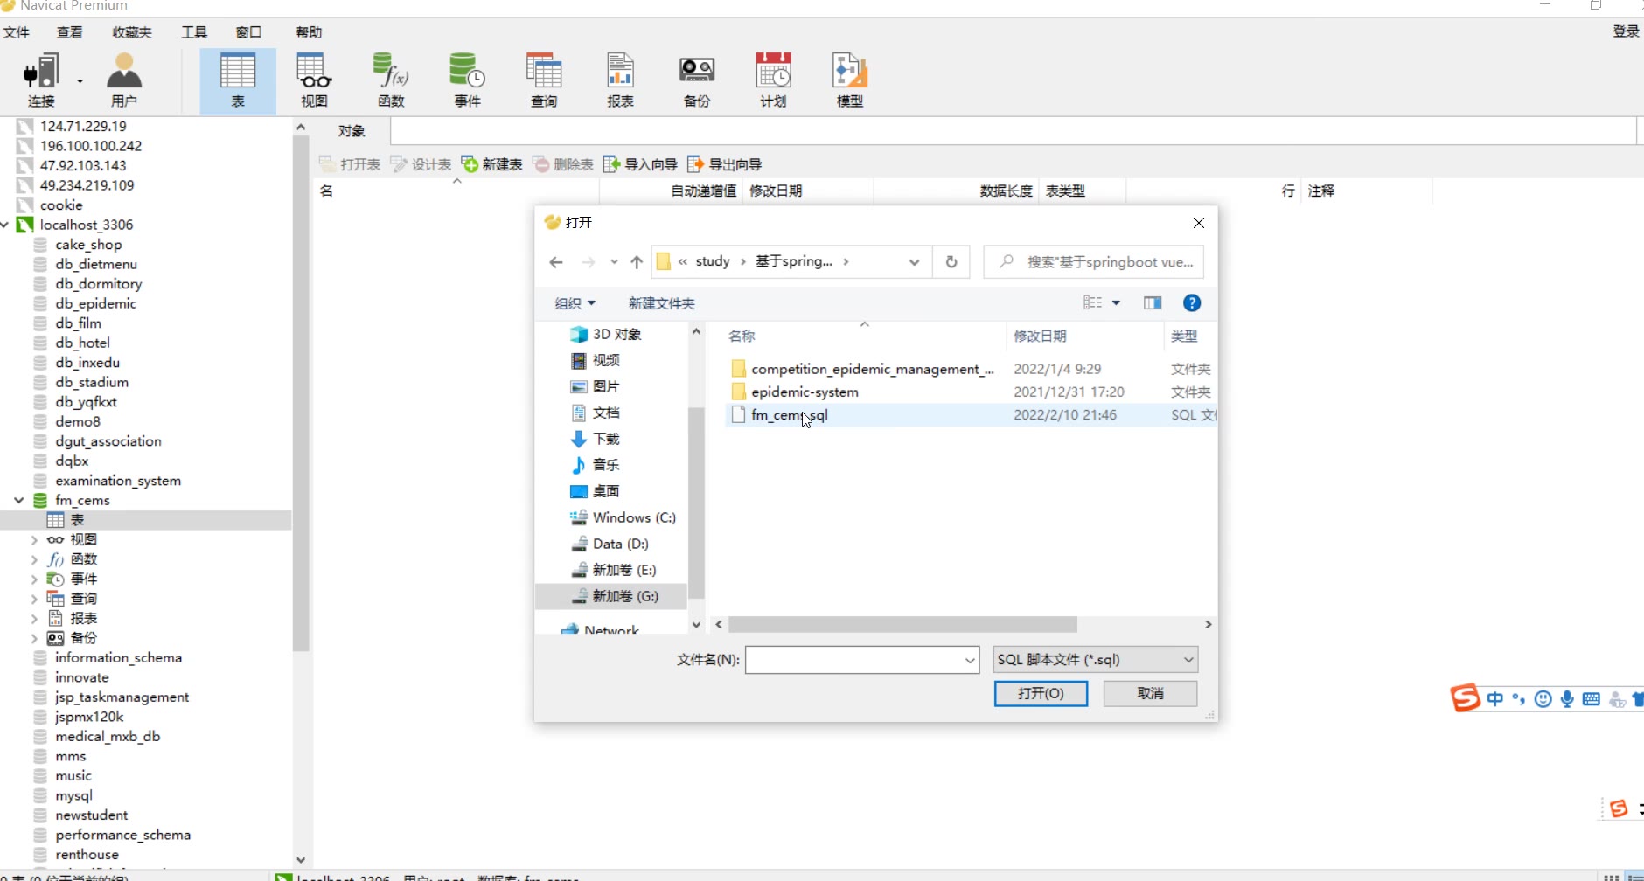Open the file name combo dropdown arrow
This screenshot has height=881, width=1644.
click(x=970, y=660)
